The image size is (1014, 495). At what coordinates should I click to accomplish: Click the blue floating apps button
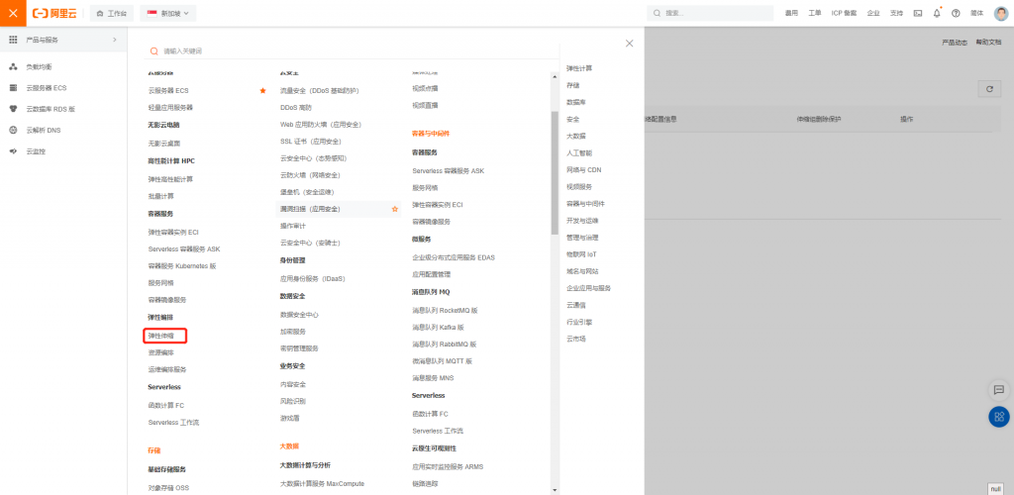[998, 417]
